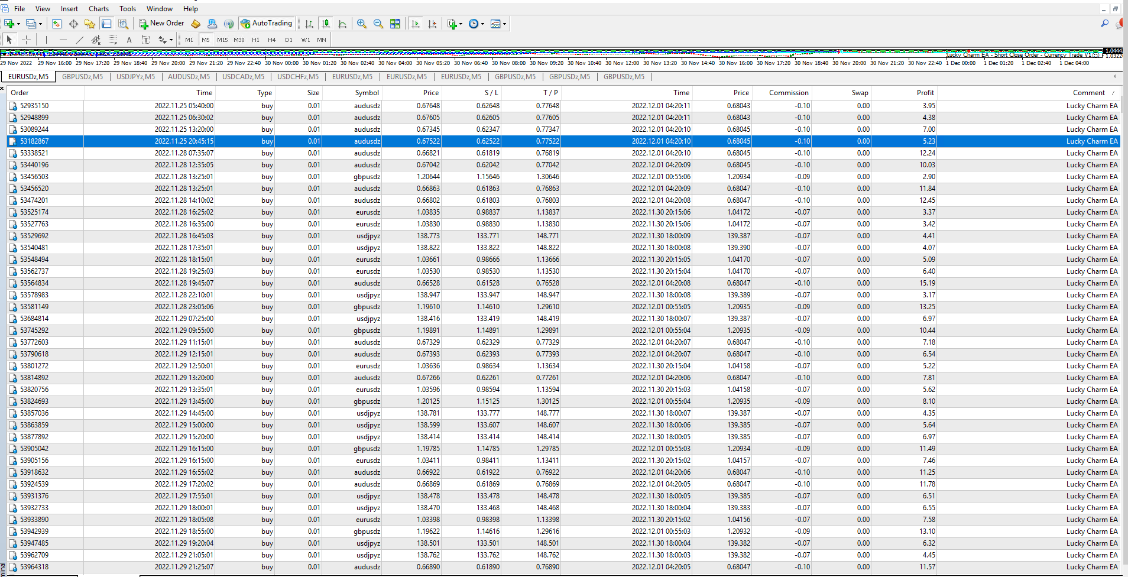Select the Fibonacci retracement tool
This screenshot has width=1128, height=577.
point(112,40)
